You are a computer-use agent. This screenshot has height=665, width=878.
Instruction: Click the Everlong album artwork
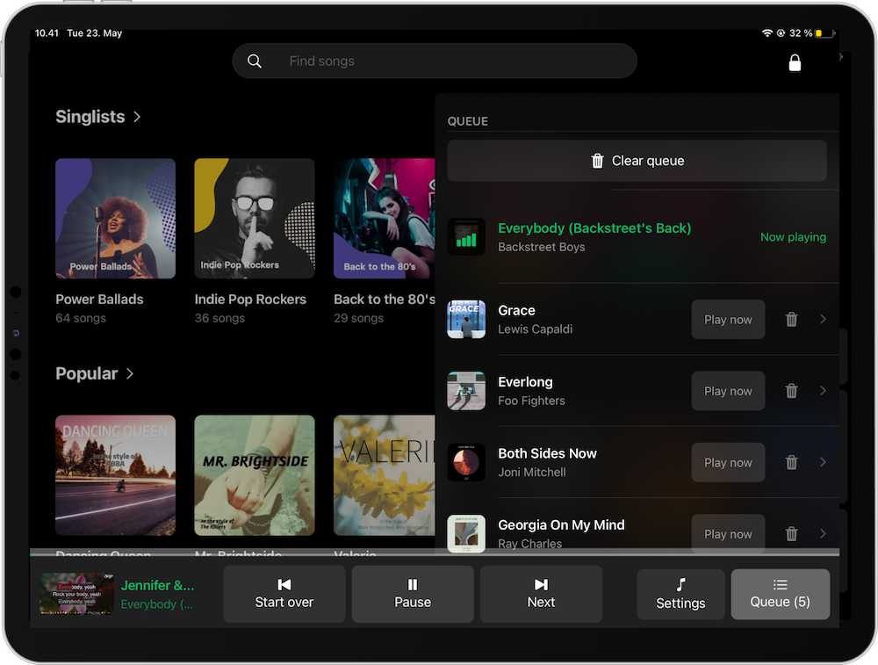click(466, 391)
